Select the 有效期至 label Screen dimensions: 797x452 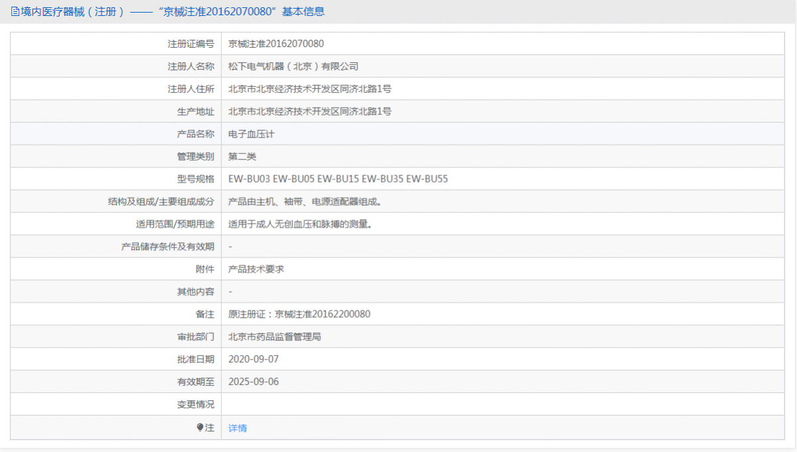tap(196, 382)
